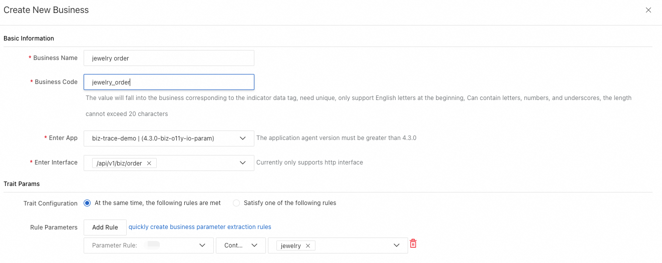Expand the Enter Interface dropdown
Viewport: 662px width, 263px height.
coord(243,163)
